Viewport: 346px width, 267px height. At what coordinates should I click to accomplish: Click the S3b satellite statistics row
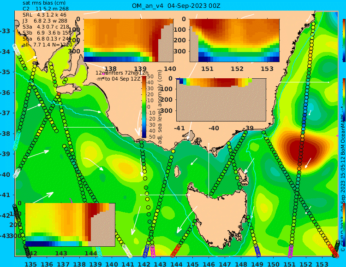[47, 33]
